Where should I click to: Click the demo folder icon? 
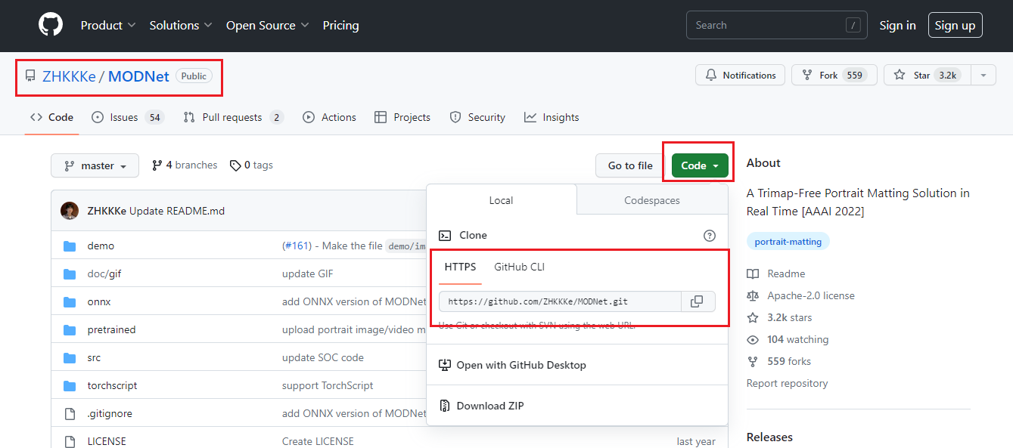pos(70,246)
